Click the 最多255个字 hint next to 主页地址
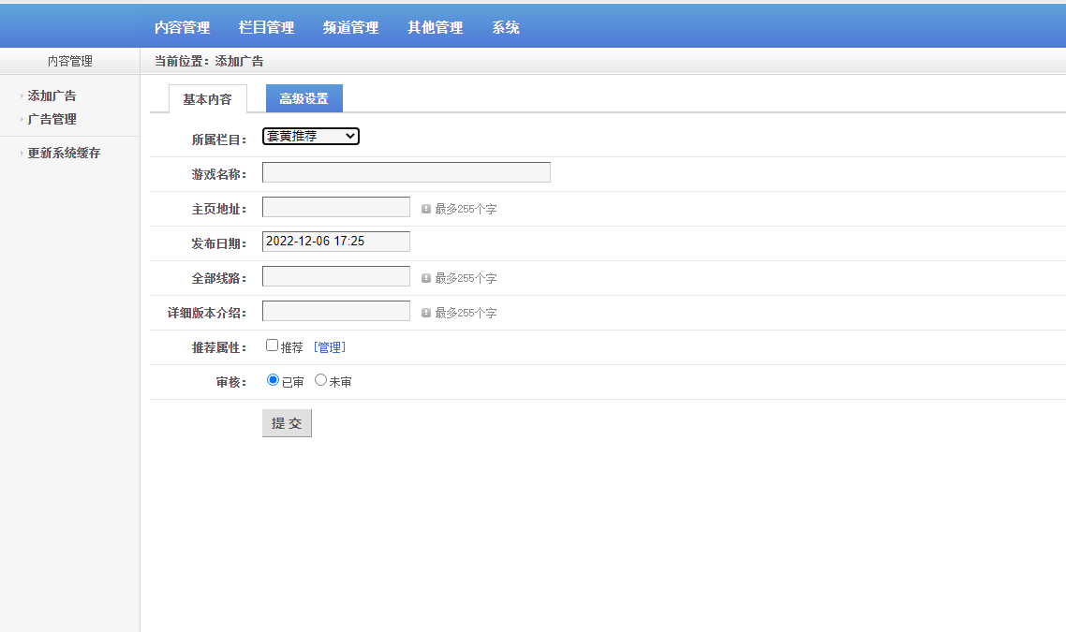This screenshot has height=632, width=1066. (466, 210)
